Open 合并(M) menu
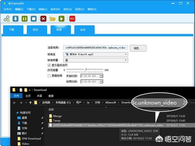 55,9
